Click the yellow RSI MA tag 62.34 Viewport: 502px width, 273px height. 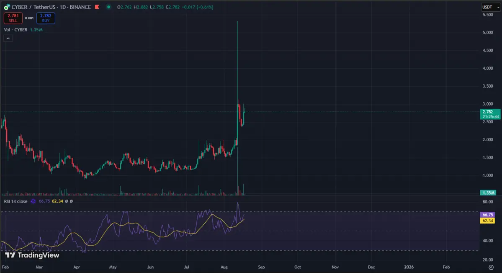click(x=488, y=220)
